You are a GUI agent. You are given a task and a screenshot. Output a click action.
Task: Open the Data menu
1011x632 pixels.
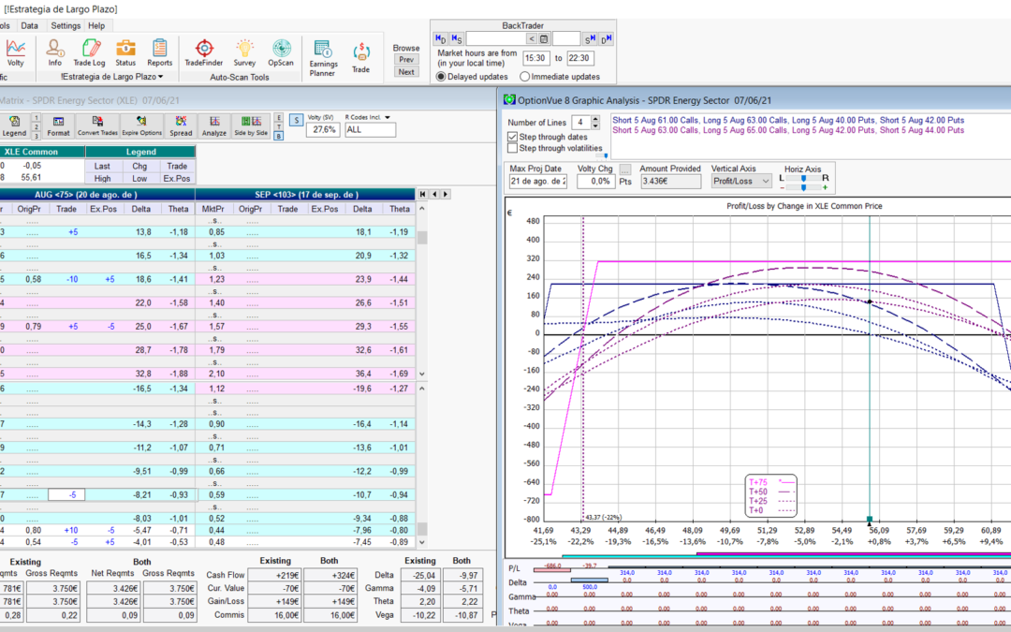29,26
